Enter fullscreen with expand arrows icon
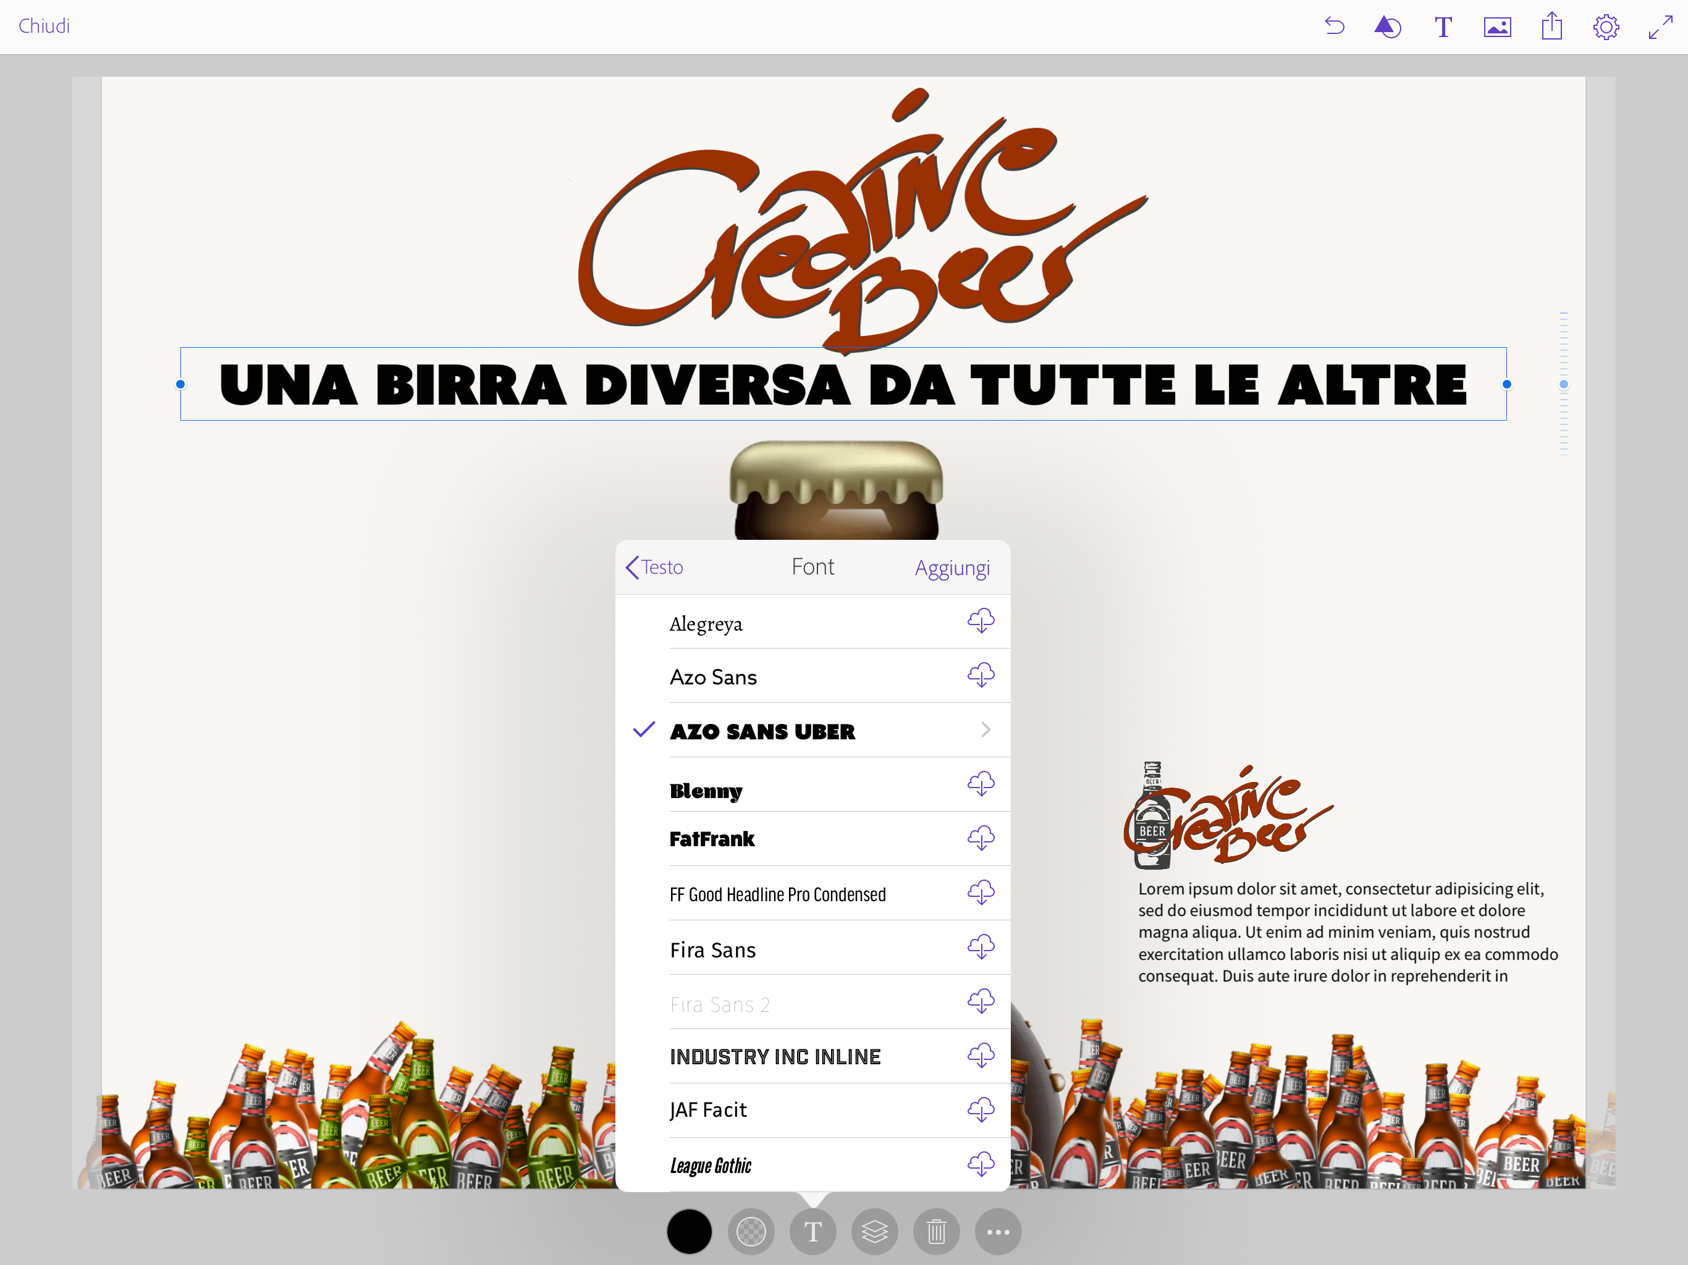The width and height of the screenshot is (1688, 1265). [1661, 27]
